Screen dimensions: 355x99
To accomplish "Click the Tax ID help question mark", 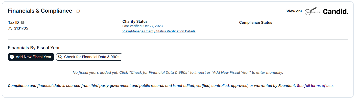I will (22, 22).
